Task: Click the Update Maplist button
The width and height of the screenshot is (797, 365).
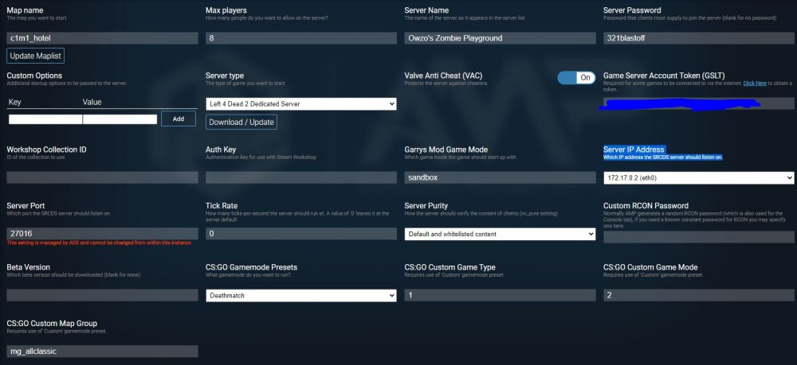Action: pos(36,56)
